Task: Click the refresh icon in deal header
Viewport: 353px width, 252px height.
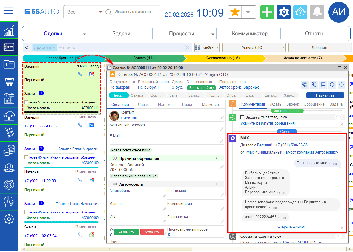Action: [332, 84]
